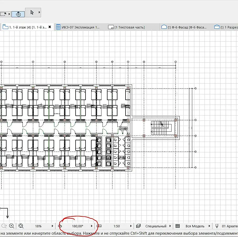Open the Специальный layer combination menu arrow

click(x=170, y=226)
